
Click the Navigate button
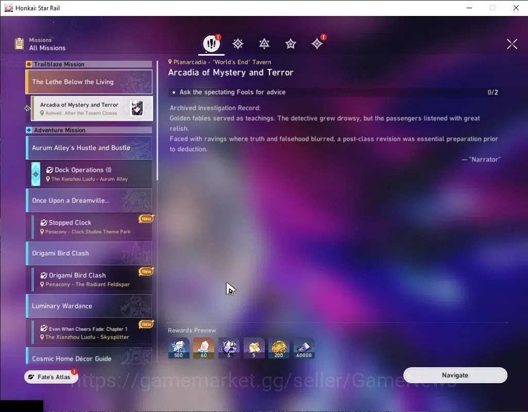[455, 375]
